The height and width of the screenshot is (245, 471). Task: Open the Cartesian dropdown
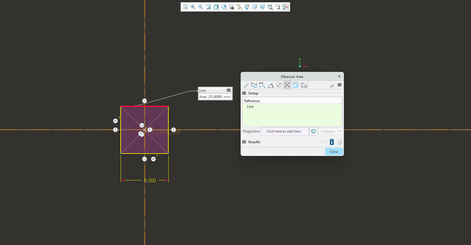[340, 132]
